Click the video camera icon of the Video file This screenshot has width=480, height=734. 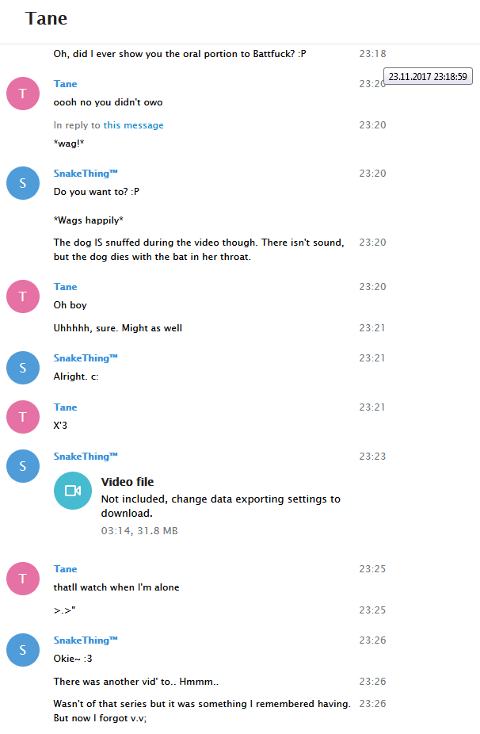click(73, 491)
